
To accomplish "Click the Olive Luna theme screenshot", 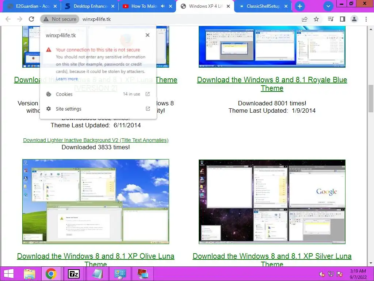I will [96, 202].
